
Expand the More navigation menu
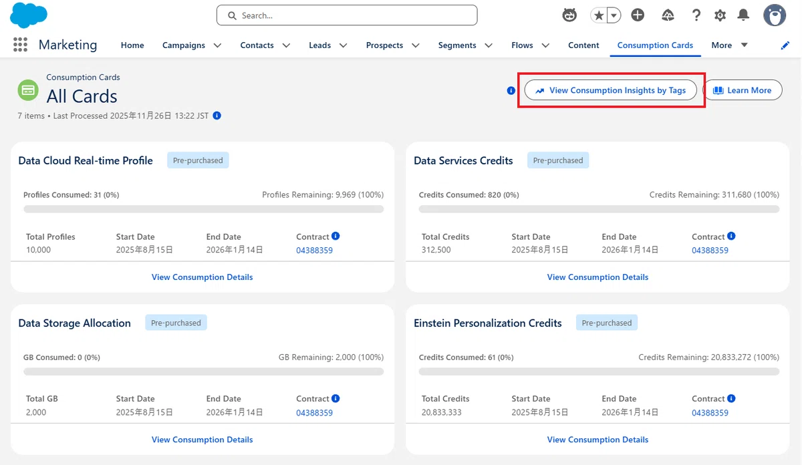click(x=729, y=45)
